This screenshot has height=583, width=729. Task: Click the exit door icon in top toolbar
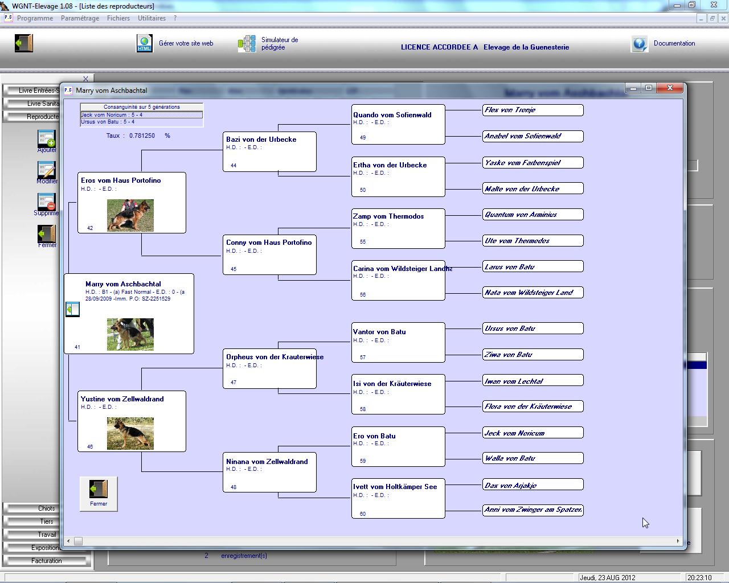point(24,43)
